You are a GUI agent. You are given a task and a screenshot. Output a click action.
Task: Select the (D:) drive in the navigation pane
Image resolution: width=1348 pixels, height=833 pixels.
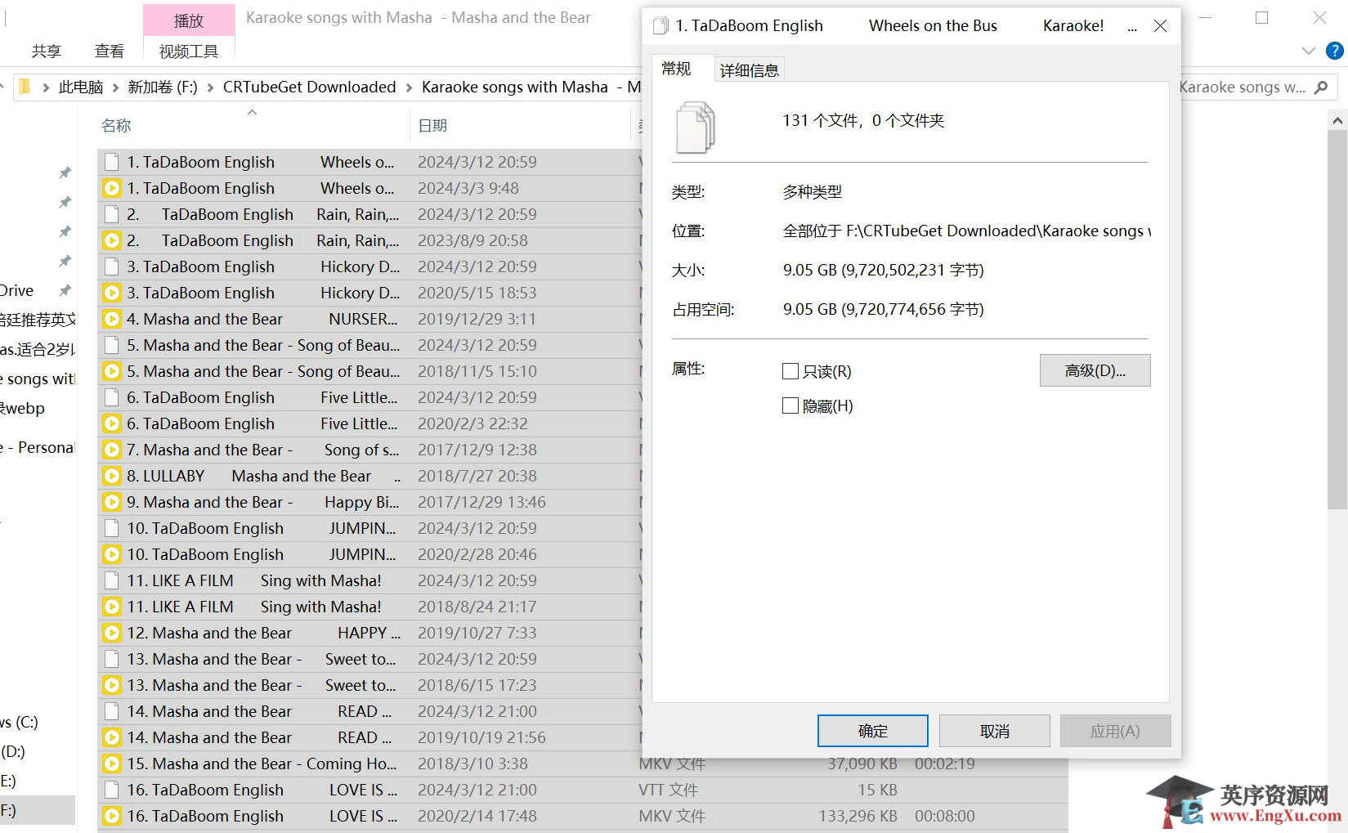(x=13, y=751)
